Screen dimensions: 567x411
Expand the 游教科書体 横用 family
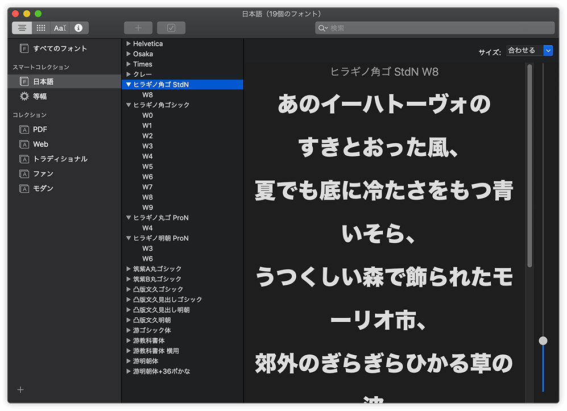(129, 351)
